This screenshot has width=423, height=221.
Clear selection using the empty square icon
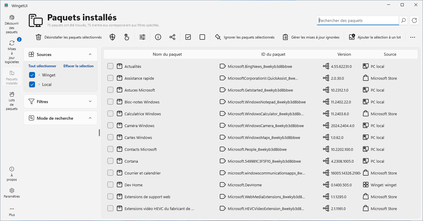[x=202, y=37]
